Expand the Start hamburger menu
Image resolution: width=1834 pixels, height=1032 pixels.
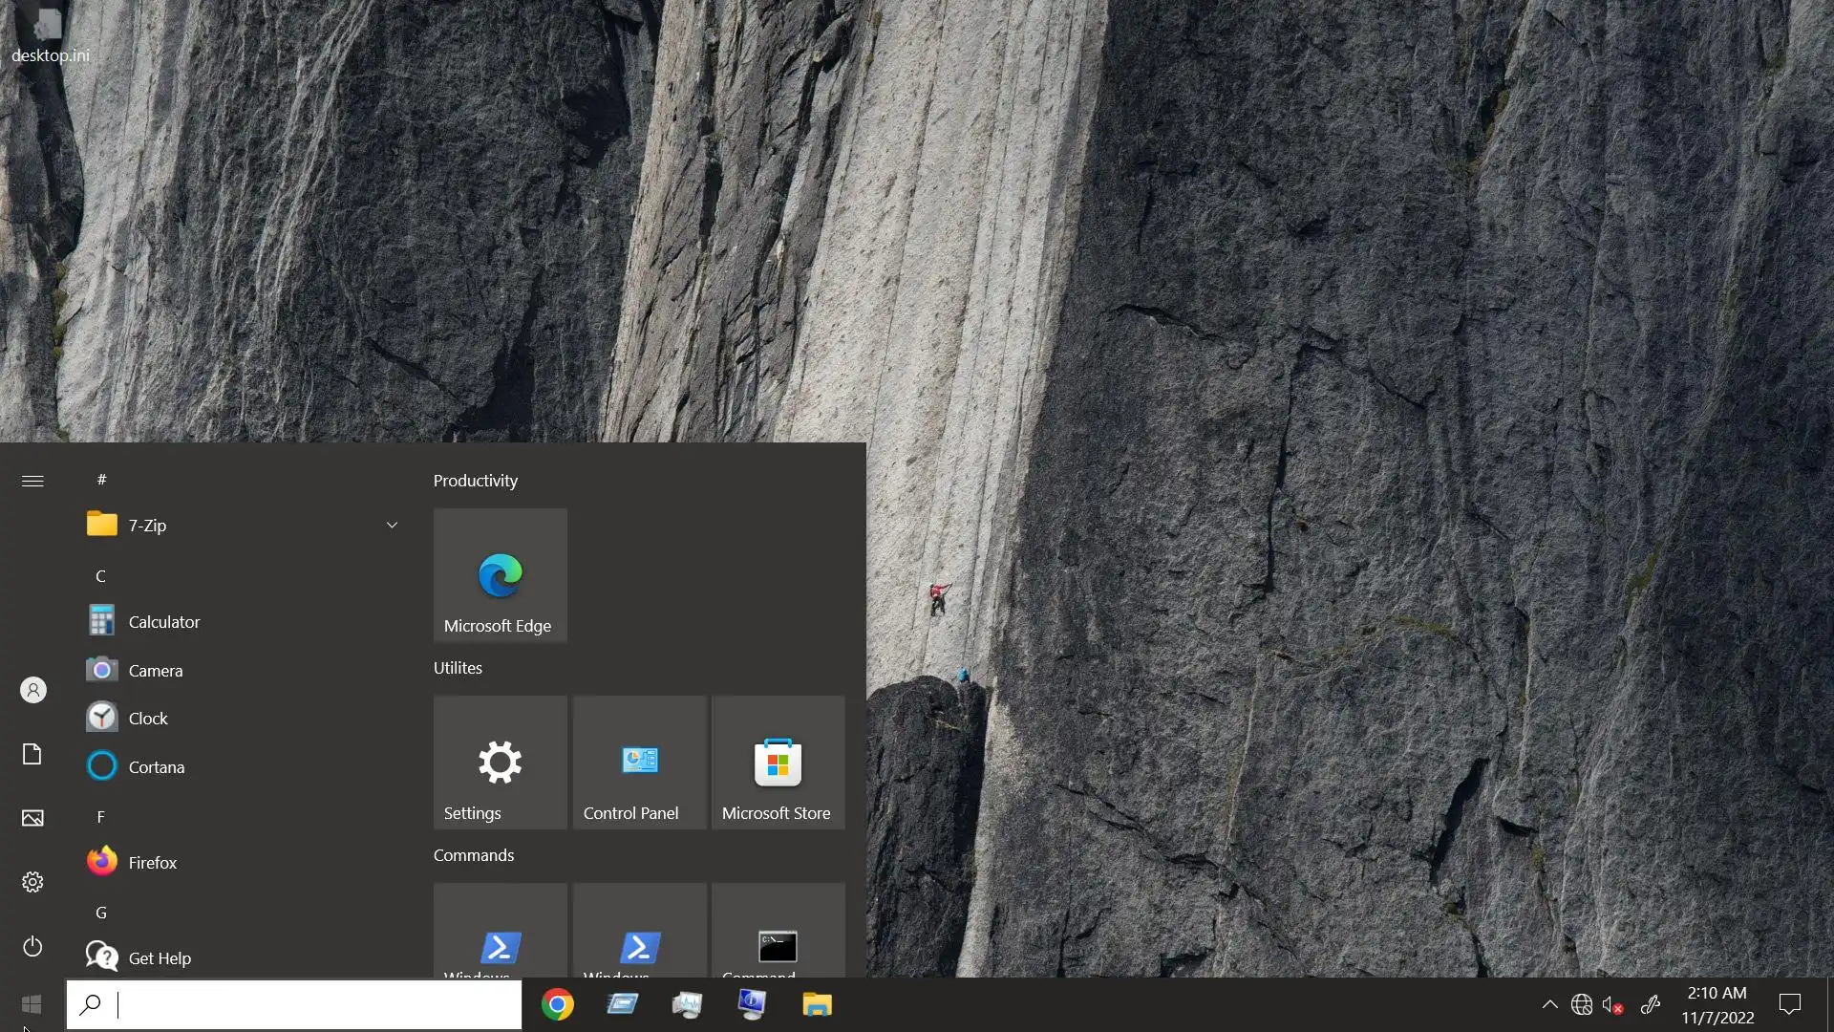(x=32, y=481)
